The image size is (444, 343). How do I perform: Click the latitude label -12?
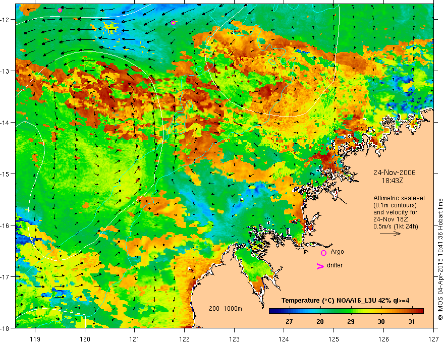[x=5, y=20]
